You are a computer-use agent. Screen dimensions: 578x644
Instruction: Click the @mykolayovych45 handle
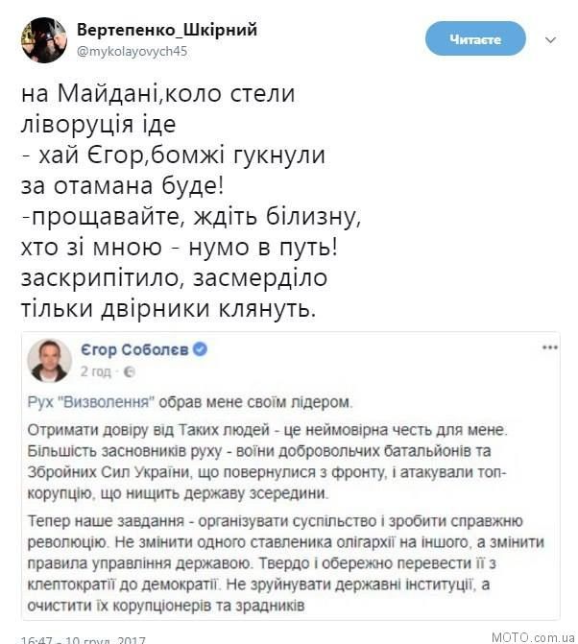(132, 51)
